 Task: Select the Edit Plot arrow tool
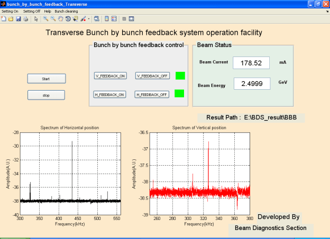pos(36,19)
